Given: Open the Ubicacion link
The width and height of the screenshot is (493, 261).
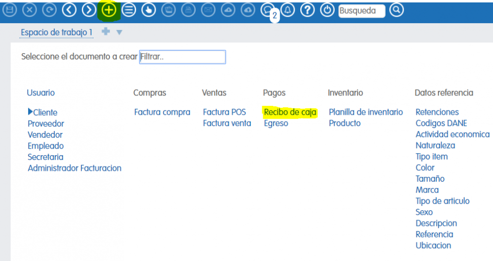Looking at the screenshot, I should click(x=433, y=245).
